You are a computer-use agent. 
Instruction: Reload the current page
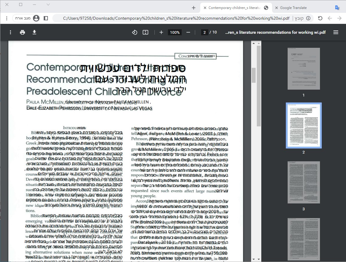(320, 18)
